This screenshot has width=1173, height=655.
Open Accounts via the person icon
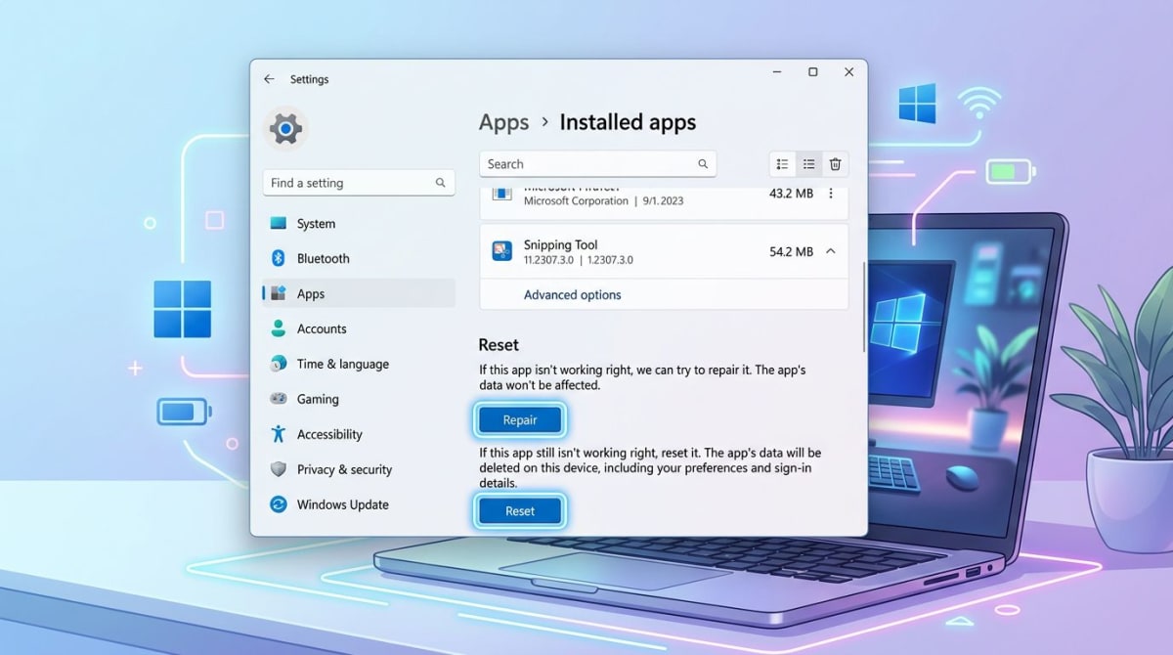coord(278,328)
